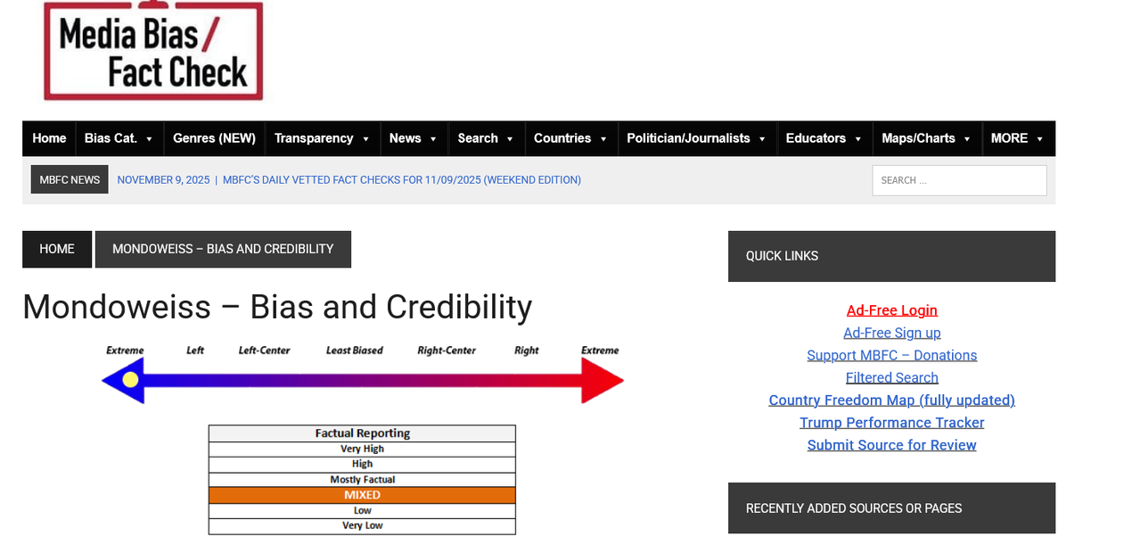
Task: Click the Media Bias Fact Check logo
Action: click(153, 50)
